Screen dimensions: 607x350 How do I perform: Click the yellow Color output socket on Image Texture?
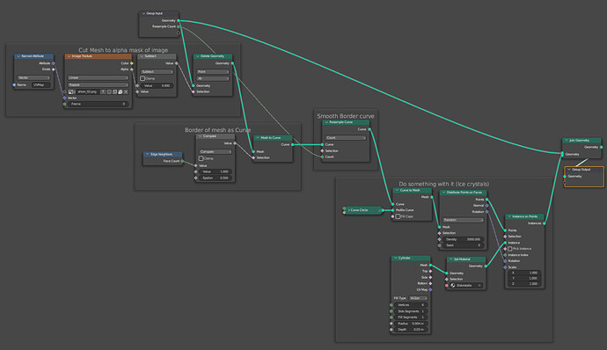pos(132,63)
